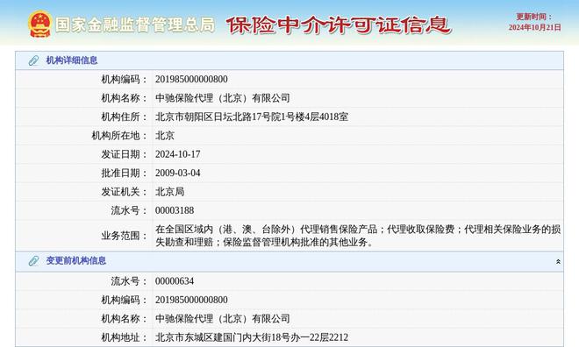Viewport: 579px width, 347px height.
Task: Select previous address 北京市东城区建国门内大街18号办一22层2212
Action: pos(252,337)
